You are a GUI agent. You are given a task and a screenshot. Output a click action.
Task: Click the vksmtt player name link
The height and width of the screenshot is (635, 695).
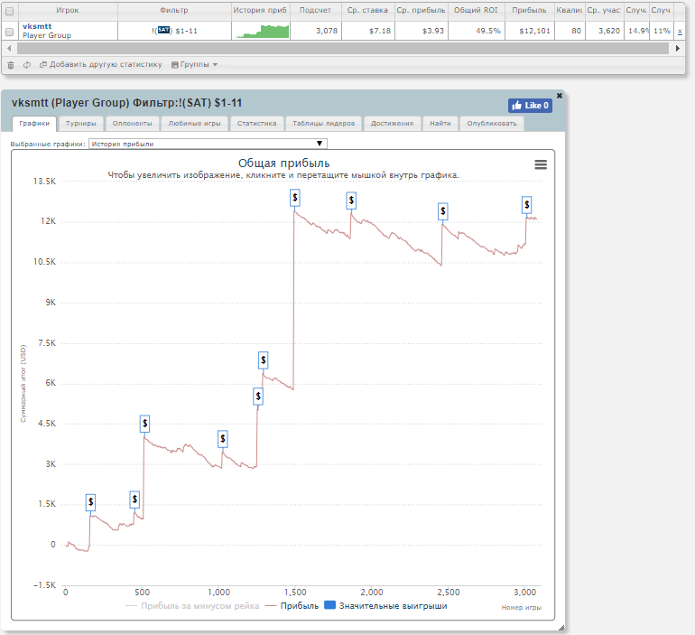tap(37, 27)
